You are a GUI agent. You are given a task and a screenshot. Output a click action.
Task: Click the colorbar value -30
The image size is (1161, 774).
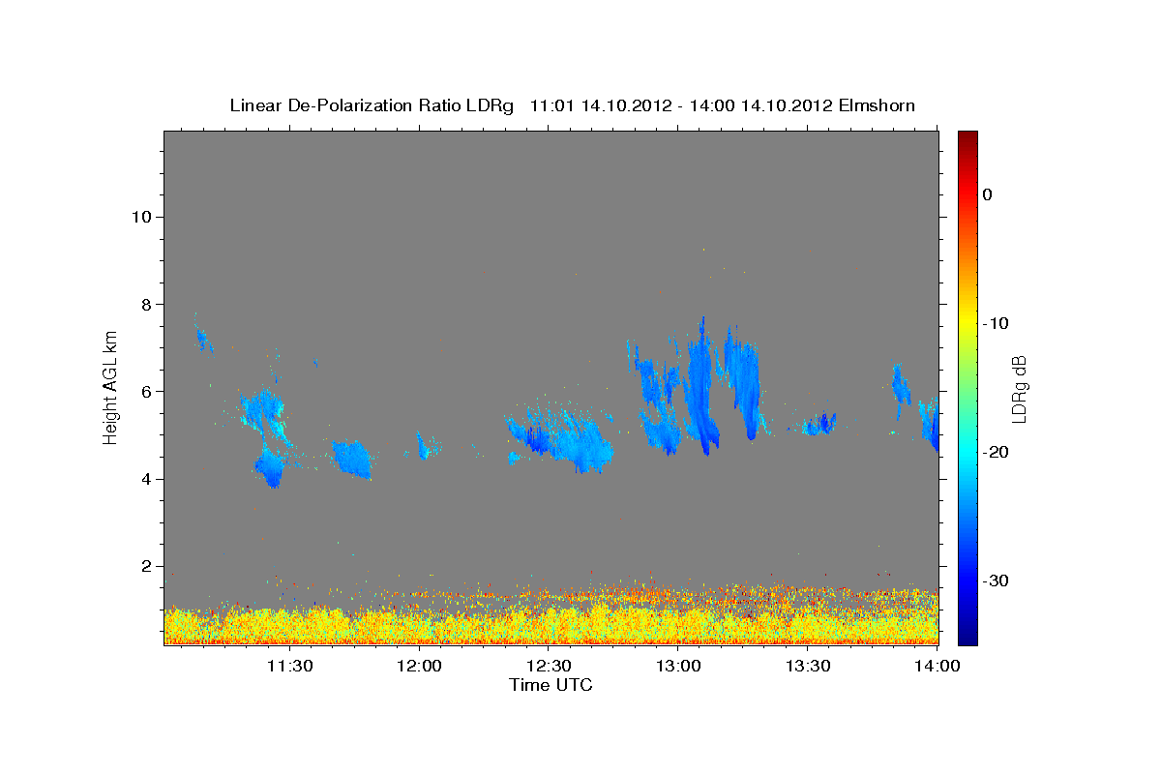click(x=997, y=580)
